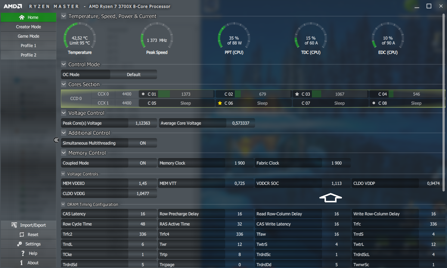Select the sleeping core C 05

[x=177, y=103]
